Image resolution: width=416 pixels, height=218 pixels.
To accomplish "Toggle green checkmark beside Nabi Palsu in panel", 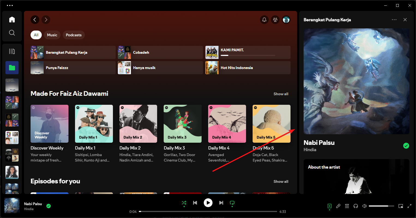I will (406, 146).
